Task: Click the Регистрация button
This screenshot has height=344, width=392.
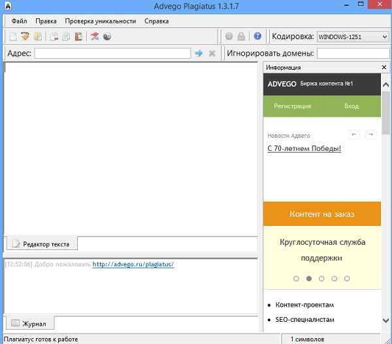Action: click(293, 106)
